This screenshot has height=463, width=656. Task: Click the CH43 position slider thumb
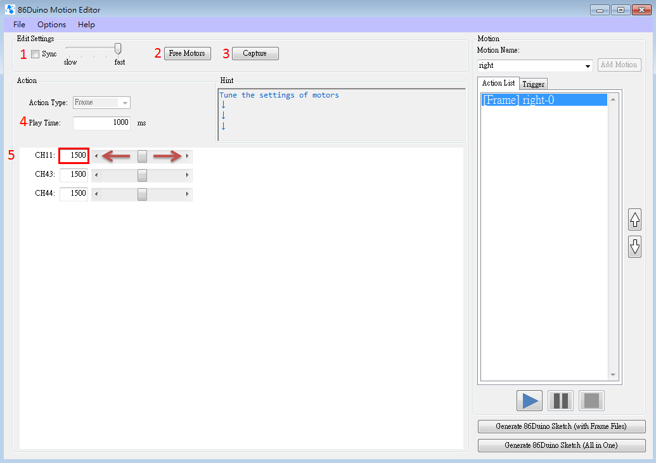point(142,175)
